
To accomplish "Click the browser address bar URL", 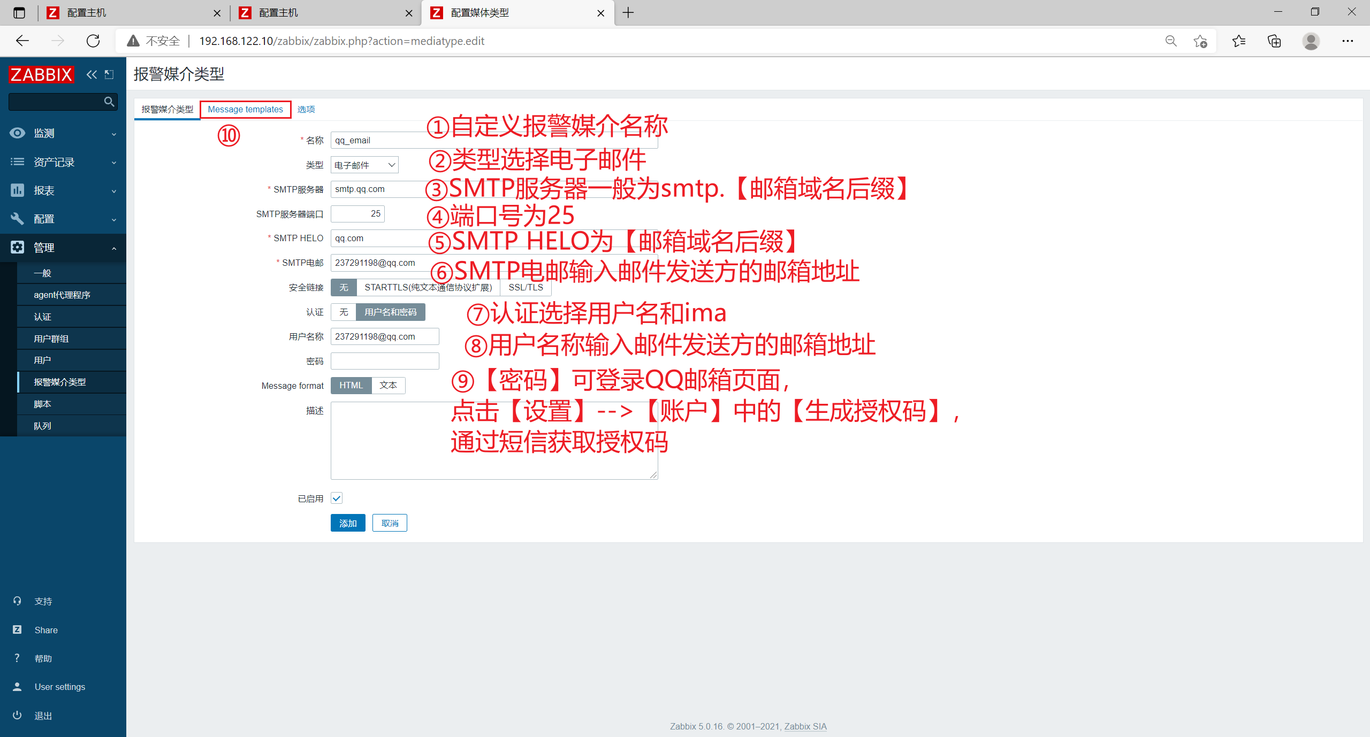I will point(341,41).
